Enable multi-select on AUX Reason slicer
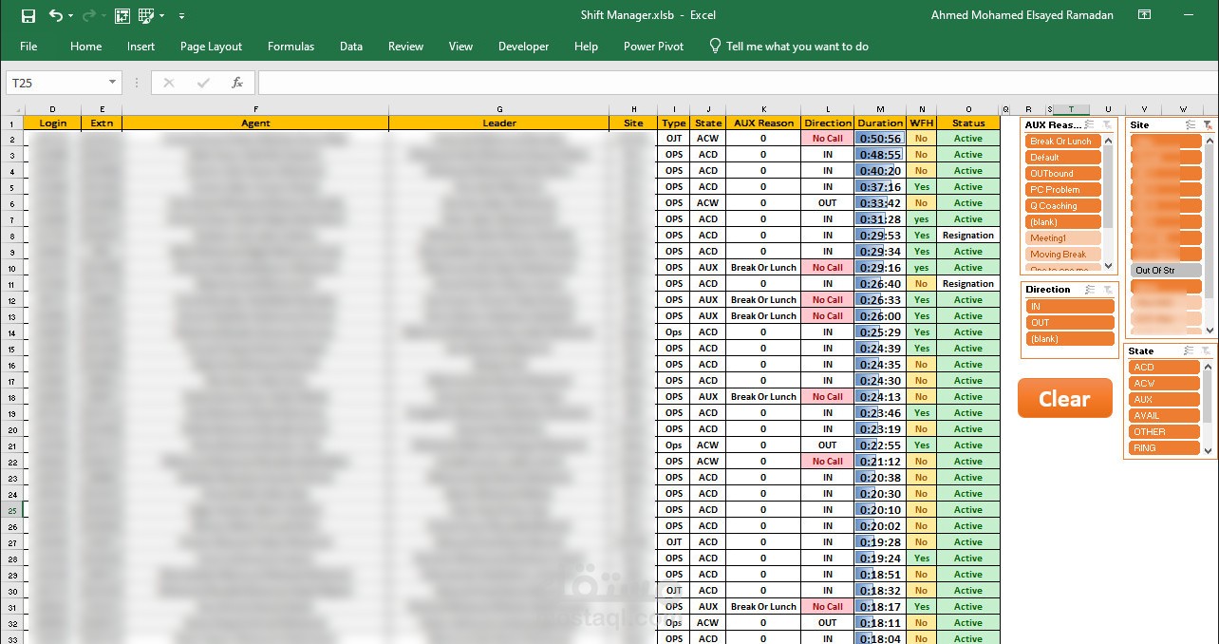This screenshot has height=644, width=1219. click(x=1090, y=124)
